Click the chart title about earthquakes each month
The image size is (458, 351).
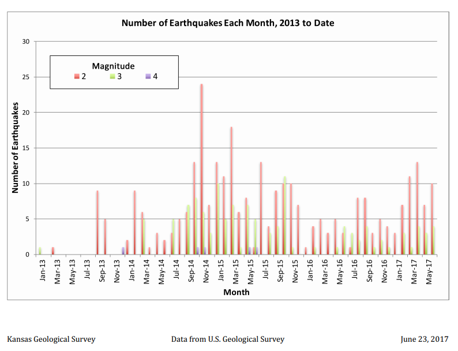[227, 24]
